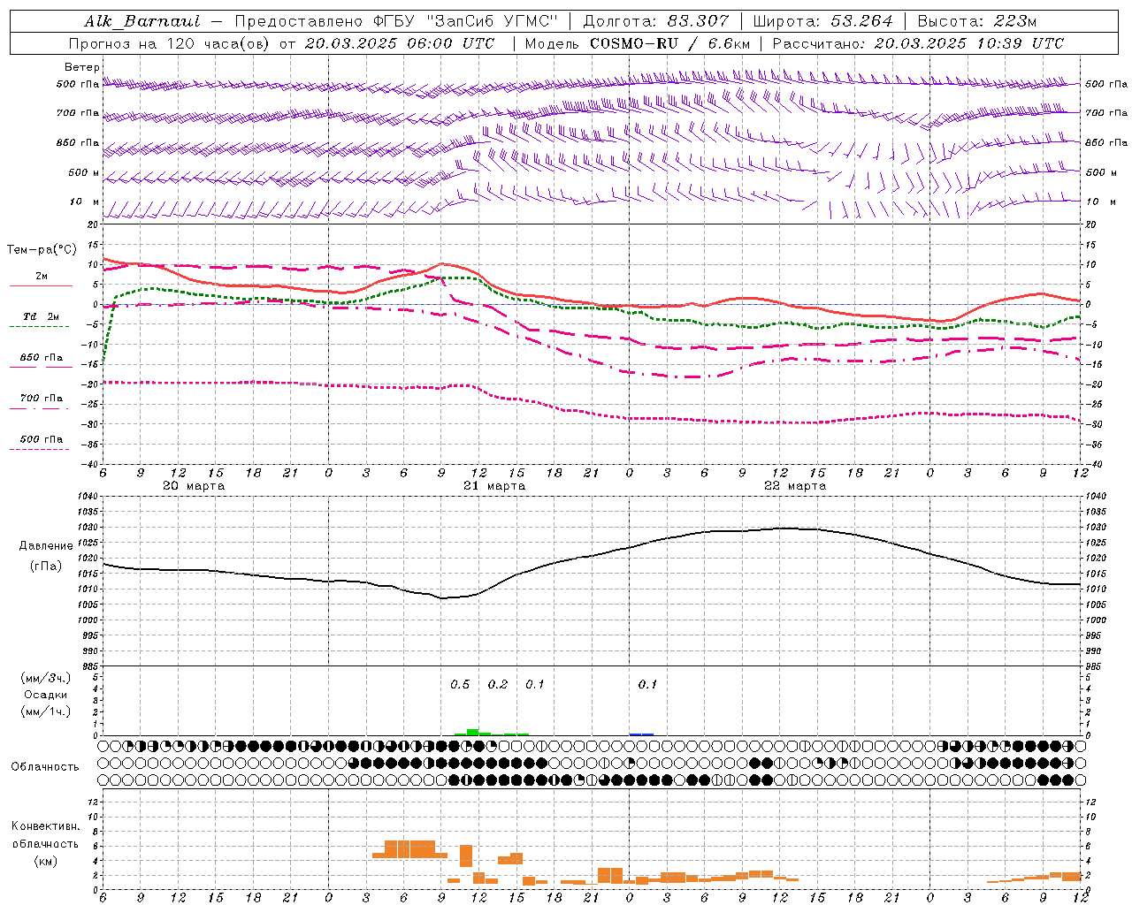Click the 'Давление' pressure panel label
The image size is (1132, 905).
click(46, 546)
